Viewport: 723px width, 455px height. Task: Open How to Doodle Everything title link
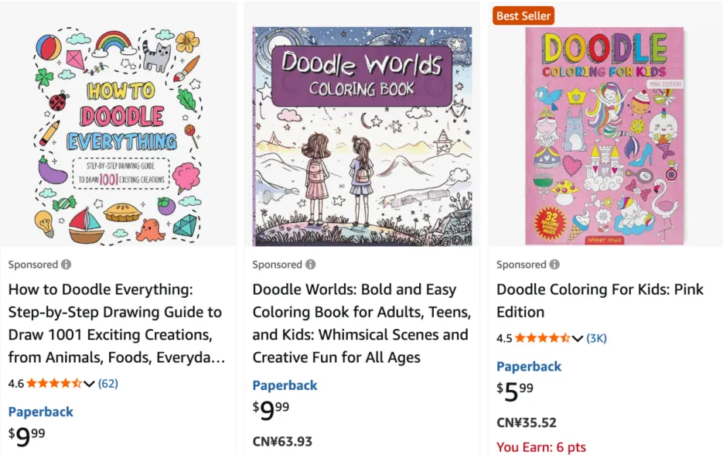[116, 323]
